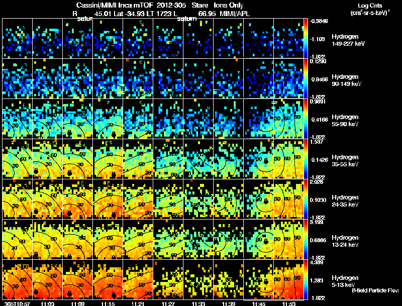Open the 5-13 keV panel at 305T10:57
Image resolution: width=402 pixels, height=306 pixels.
coord(17,279)
